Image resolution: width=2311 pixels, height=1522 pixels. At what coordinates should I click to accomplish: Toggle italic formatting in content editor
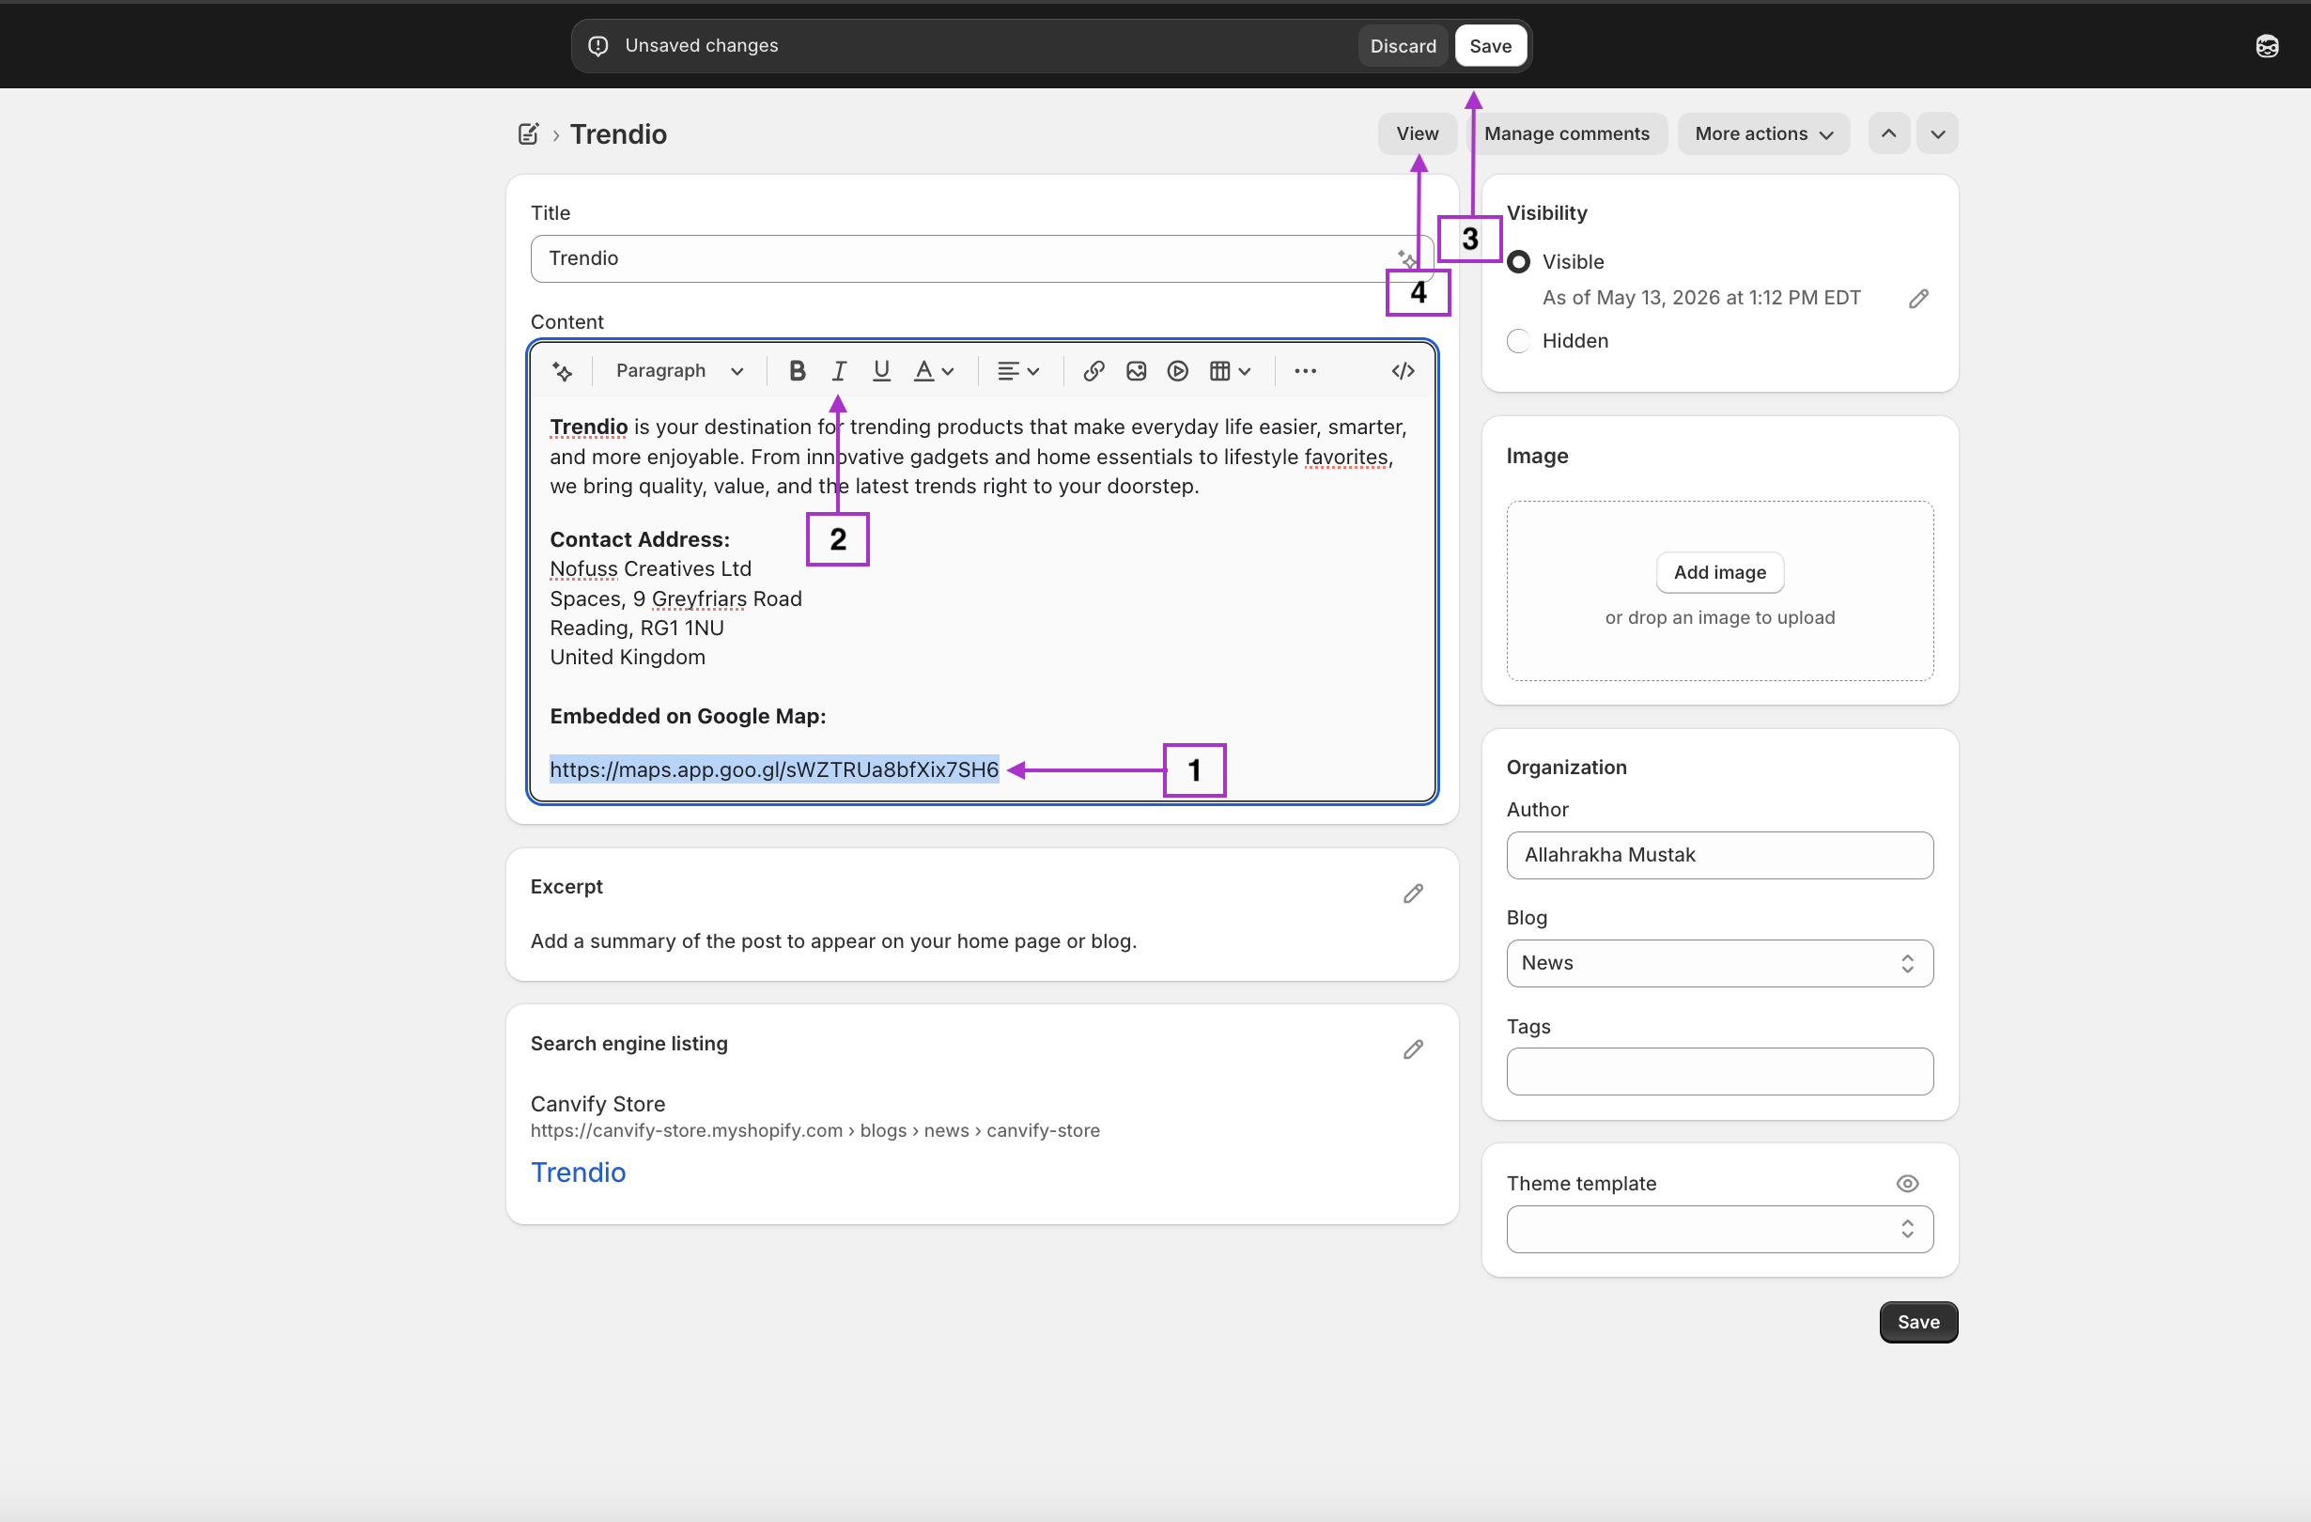pyautogui.click(x=839, y=371)
